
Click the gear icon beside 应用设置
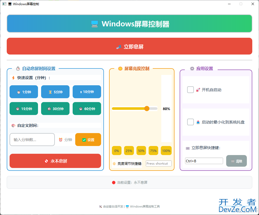coord(192,68)
